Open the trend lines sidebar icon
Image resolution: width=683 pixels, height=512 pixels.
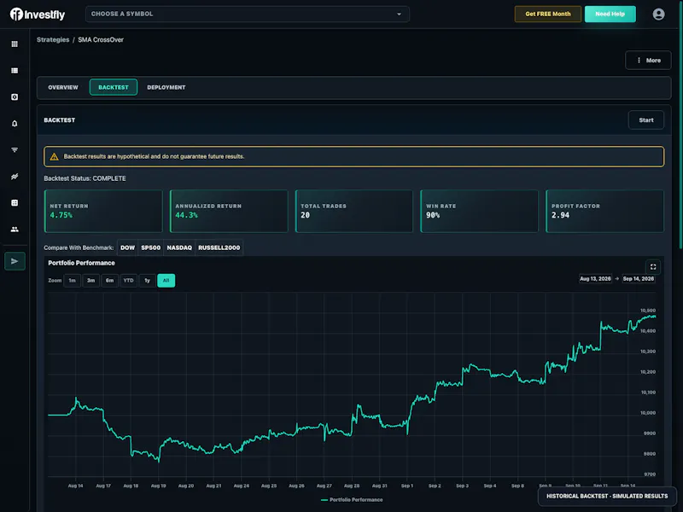click(x=15, y=177)
